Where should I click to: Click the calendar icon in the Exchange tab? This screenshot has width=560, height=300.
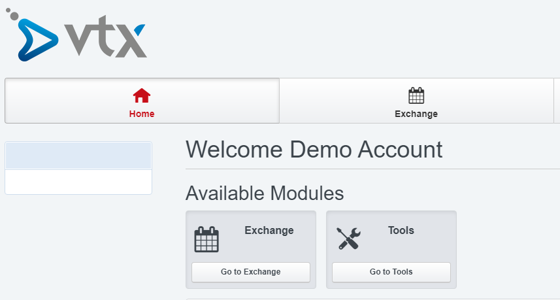tap(416, 96)
